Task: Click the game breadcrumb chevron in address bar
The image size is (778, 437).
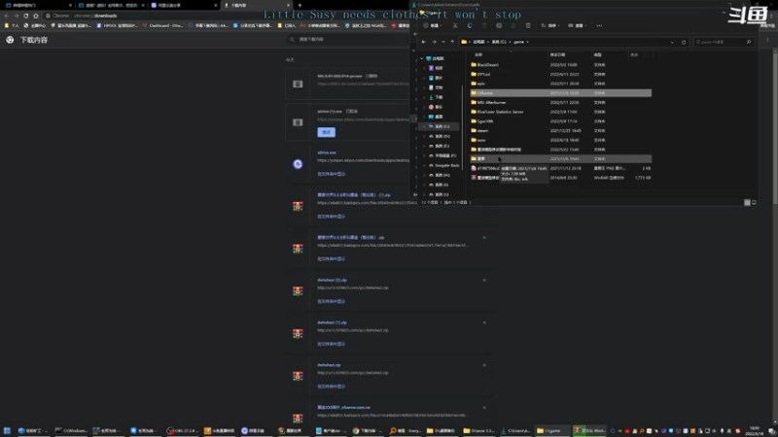Action: point(527,42)
